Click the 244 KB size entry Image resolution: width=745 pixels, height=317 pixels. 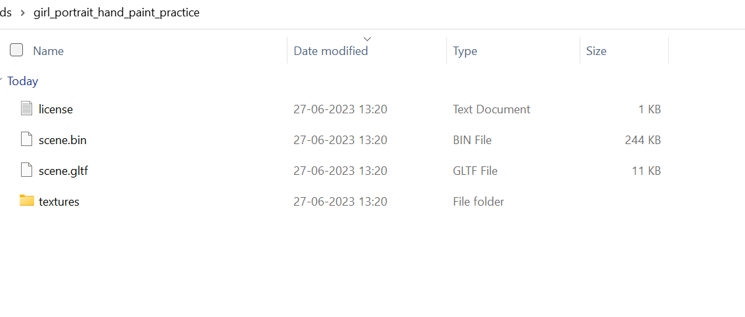tap(643, 140)
